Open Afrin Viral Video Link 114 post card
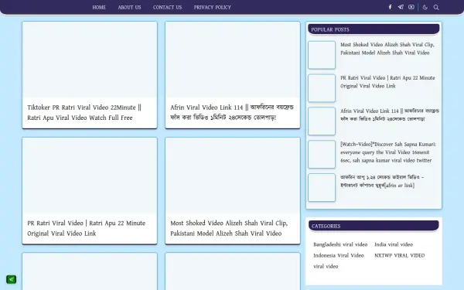The height and width of the screenshot is (290, 464). coord(233,75)
